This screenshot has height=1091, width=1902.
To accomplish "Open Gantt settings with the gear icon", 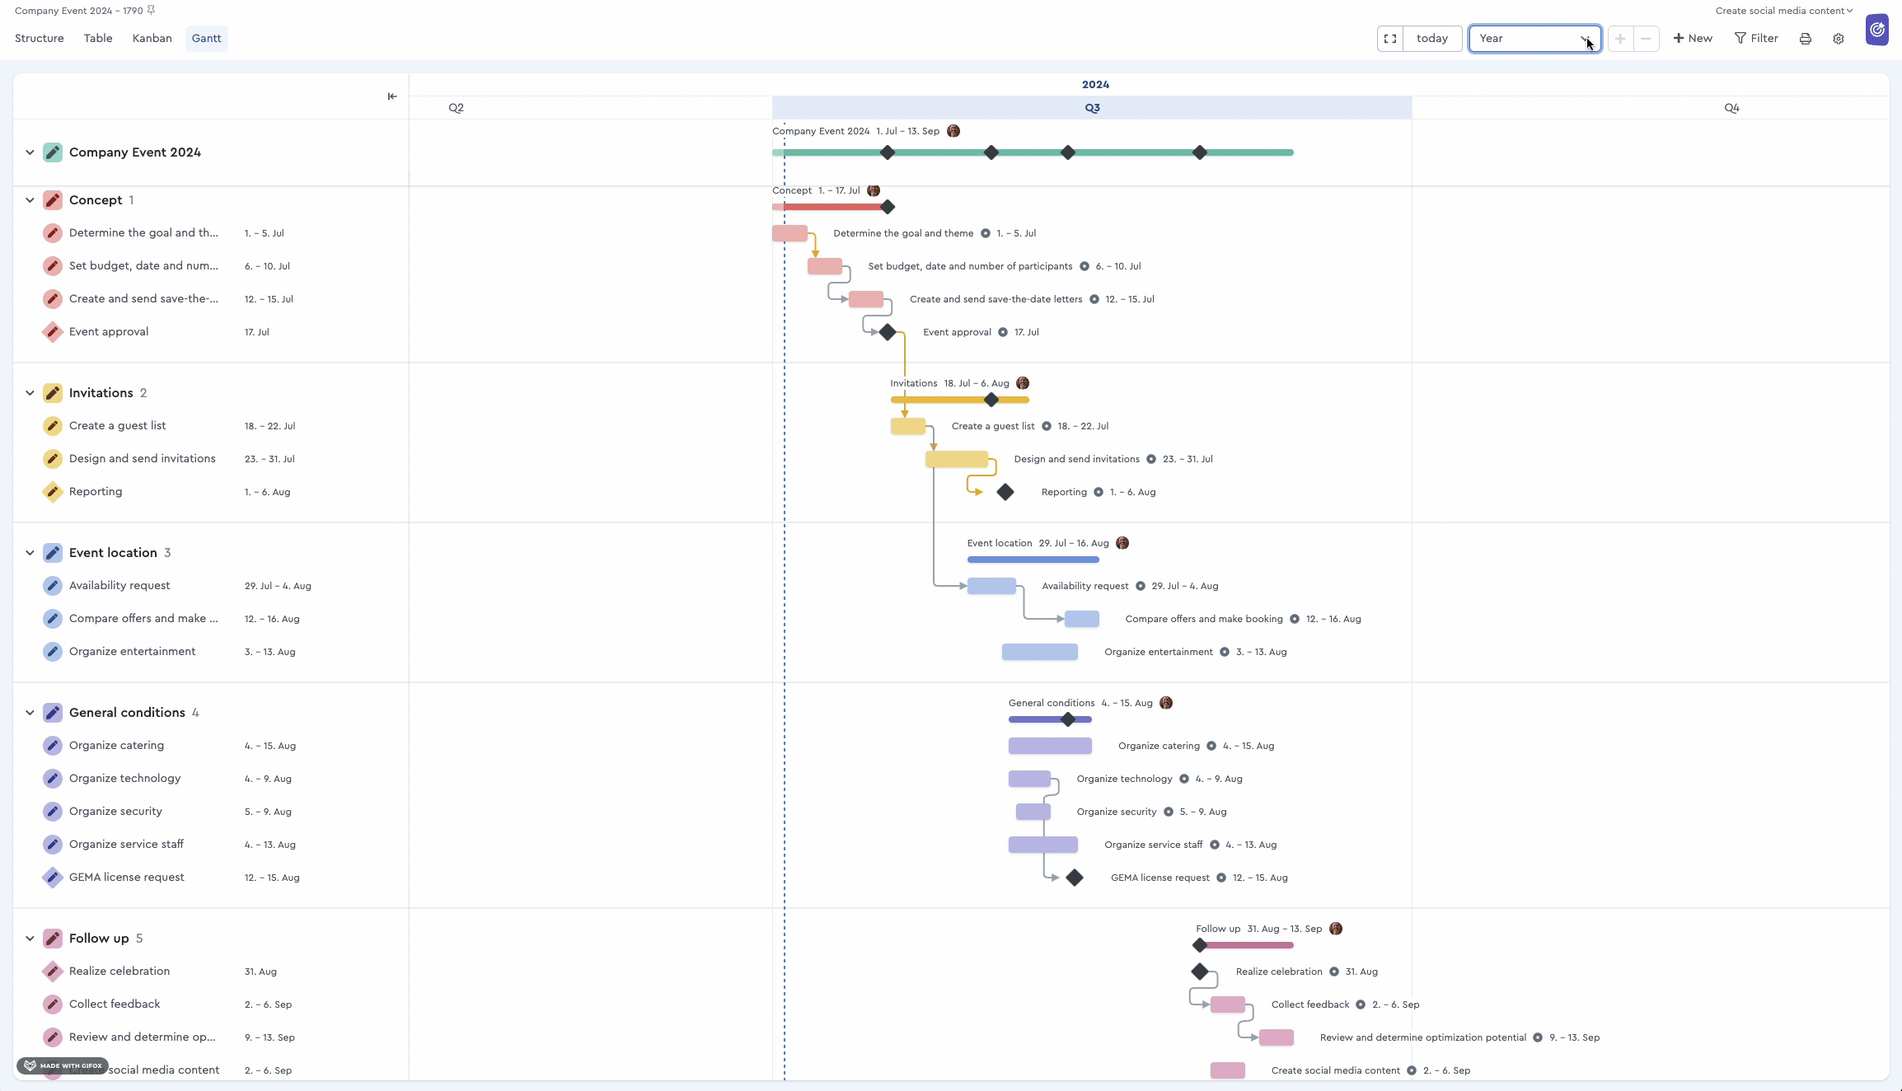I will point(1839,39).
